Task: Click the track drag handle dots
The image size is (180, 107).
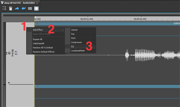Action: click(7, 53)
